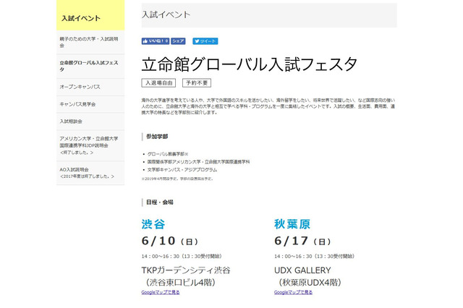Click the text （秋葉原UDX4階）
Screen dimensions: 463x308
click(310, 282)
